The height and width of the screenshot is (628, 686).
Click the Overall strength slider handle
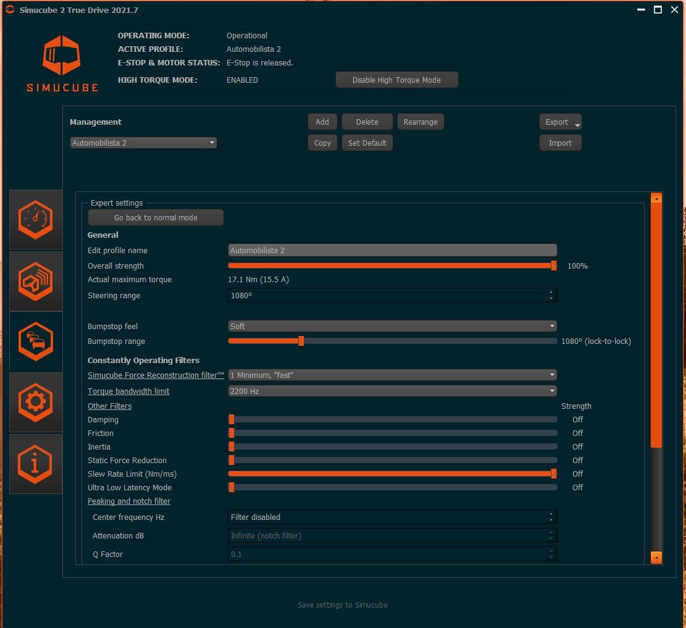pos(554,266)
